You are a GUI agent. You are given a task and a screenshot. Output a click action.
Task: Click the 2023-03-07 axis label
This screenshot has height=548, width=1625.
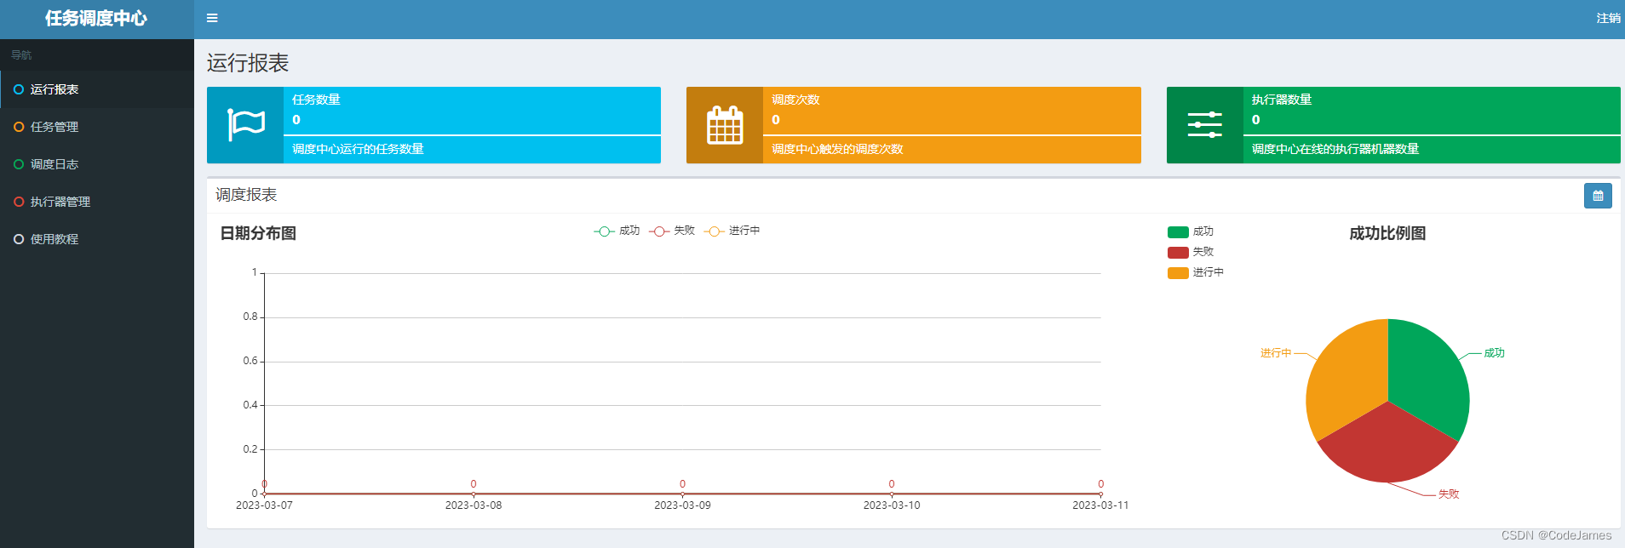point(264,505)
